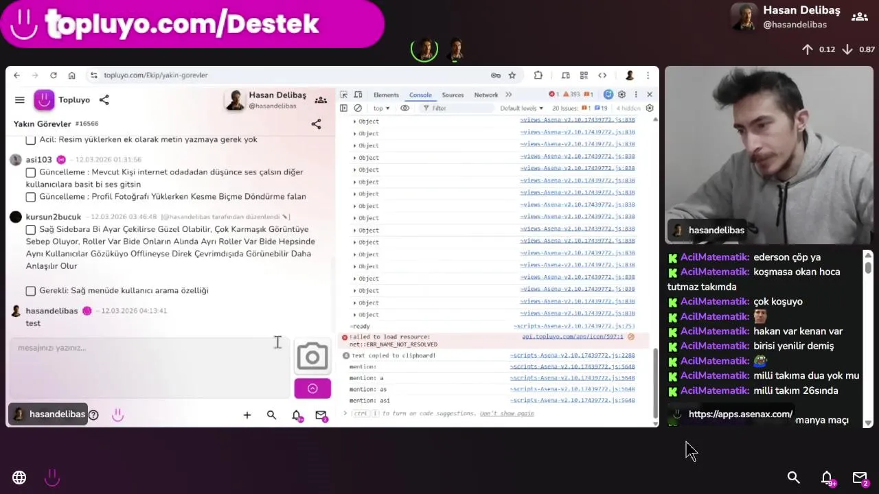Open the people group icon at top-right

pyautogui.click(x=860, y=16)
